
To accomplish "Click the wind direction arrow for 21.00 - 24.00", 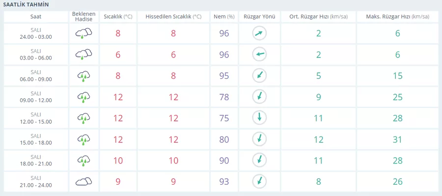I will click(x=259, y=181).
